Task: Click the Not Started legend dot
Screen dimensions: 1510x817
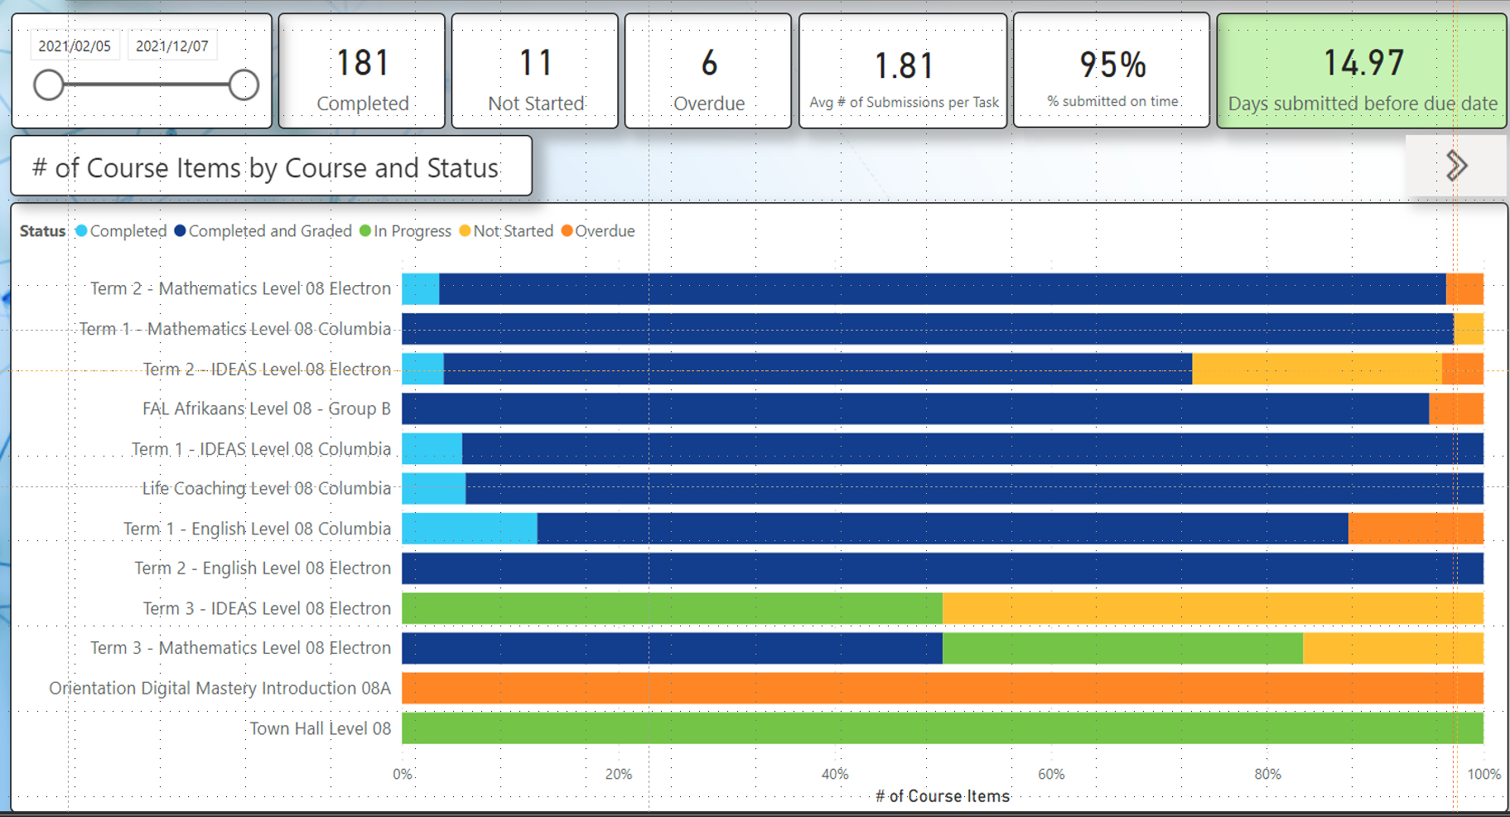Action: (x=465, y=231)
